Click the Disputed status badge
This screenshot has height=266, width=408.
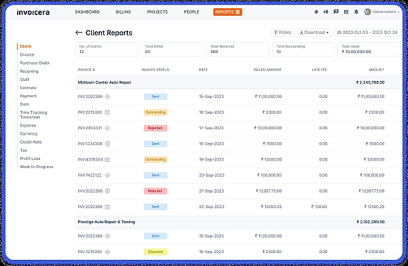(155, 252)
